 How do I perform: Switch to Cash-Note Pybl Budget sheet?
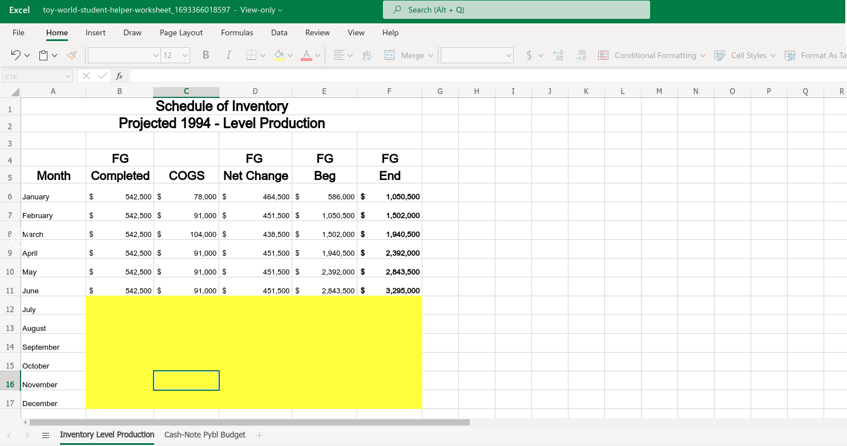tap(205, 435)
